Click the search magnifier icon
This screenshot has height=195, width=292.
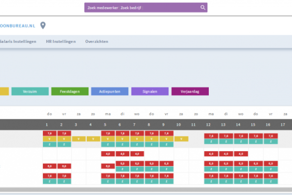point(203,7)
